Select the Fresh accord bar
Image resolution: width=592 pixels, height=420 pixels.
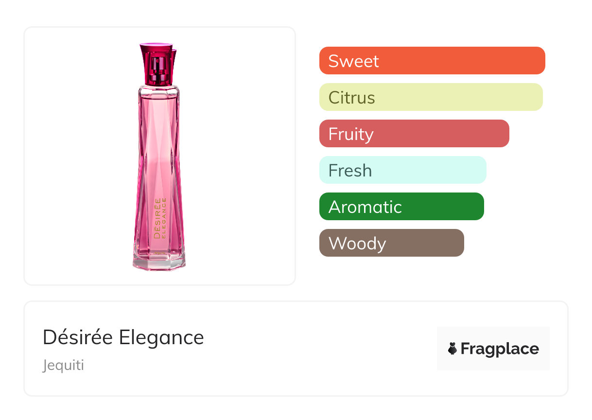click(x=402, y=170)
